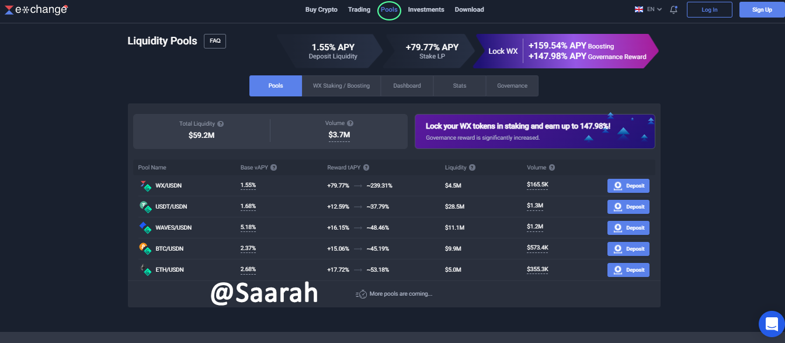Click the BTC/USDN pool token icon

(x=145, y=249)
